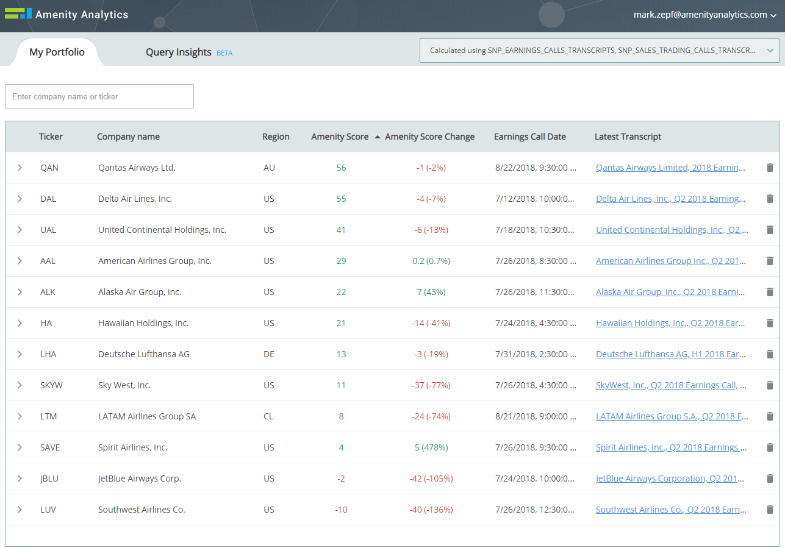Sort by the Region column header

tap(276, 137)
